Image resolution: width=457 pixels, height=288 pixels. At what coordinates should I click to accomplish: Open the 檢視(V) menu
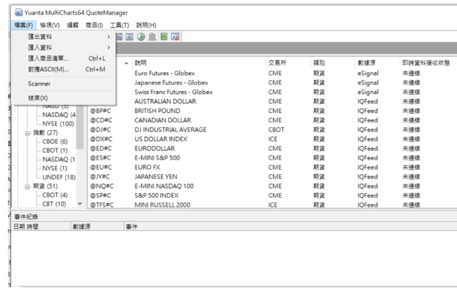pyautogui.click(x=50, y=25)
